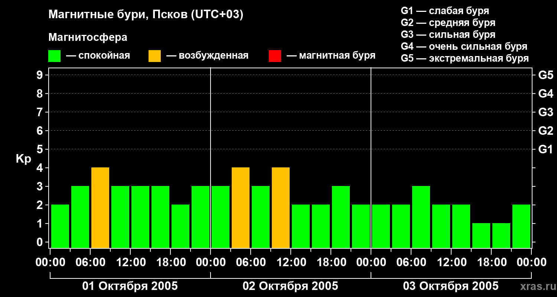Click the 'G5' label on right axis
The image size is (557, 297).
[546, 75]
